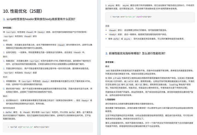Click the '概述' subheading

[107, 66]
